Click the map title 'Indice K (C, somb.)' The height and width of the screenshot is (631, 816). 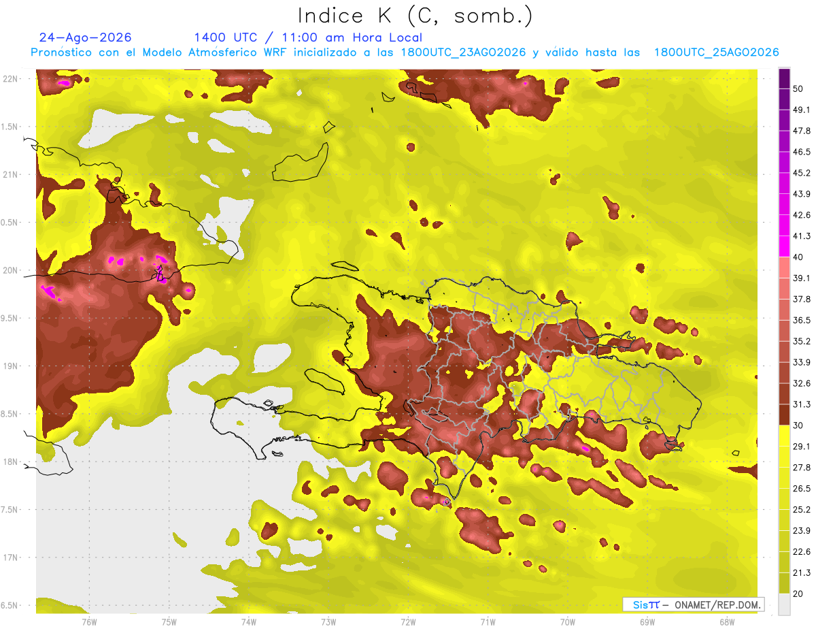(x=415, y=16)
